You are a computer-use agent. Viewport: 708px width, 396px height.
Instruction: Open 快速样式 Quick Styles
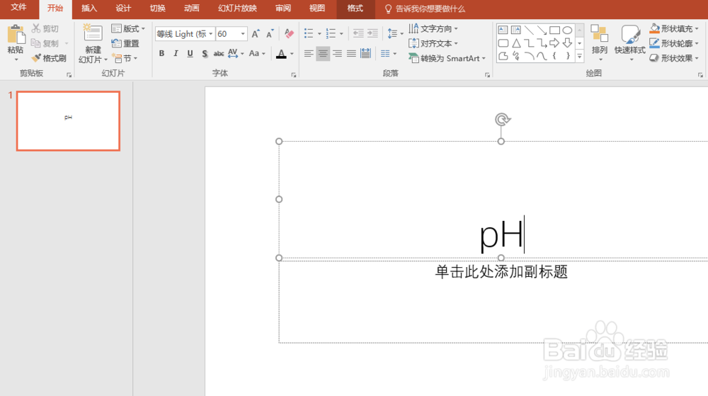click(630, 43)
